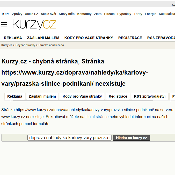This screenshot has width=175, height=175.
Task: Open REGISTRACE menu item
Action: tap(130, 38)
